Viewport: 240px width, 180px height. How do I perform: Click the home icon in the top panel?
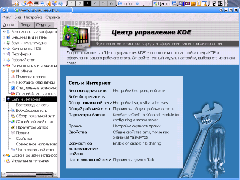pos(30,3)
